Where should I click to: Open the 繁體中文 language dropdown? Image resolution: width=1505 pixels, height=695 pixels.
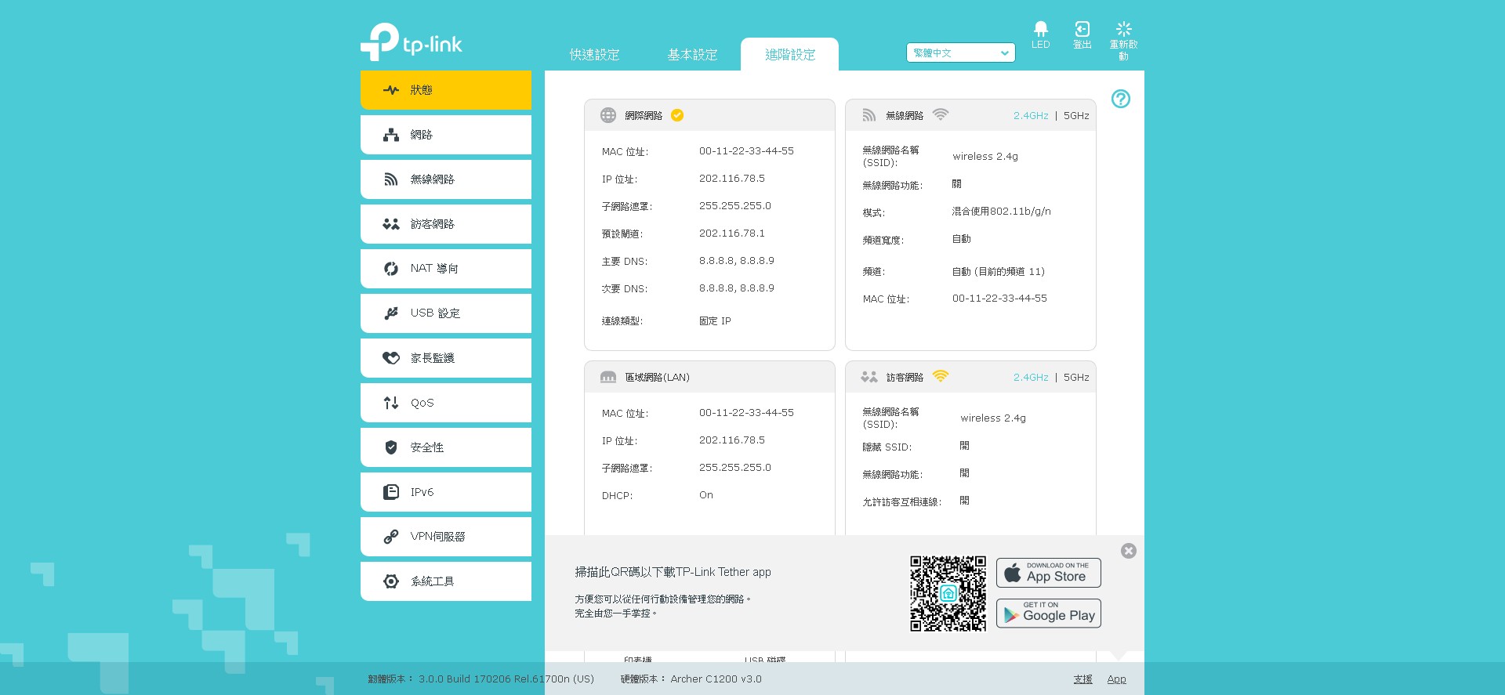point(960,52)
